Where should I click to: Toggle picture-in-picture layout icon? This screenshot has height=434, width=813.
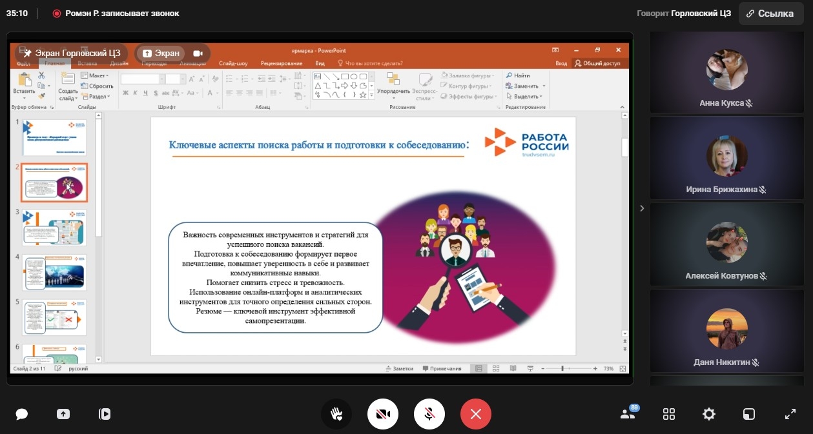[749, 414]
